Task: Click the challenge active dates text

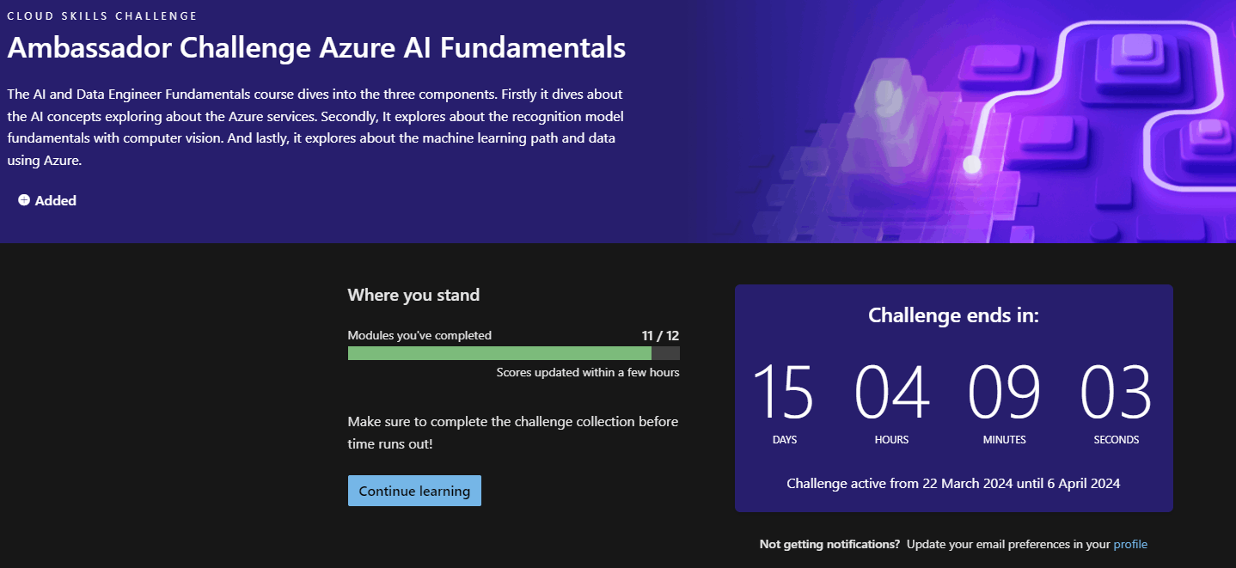Action: click(953, 483)
